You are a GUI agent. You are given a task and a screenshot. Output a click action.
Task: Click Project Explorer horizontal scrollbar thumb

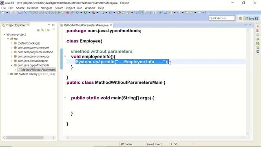click(x=25, y=138)
